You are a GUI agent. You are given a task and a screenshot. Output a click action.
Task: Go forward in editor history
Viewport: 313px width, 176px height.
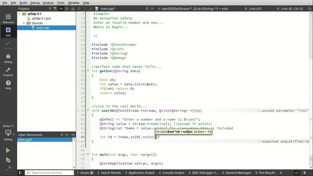pyautogui.click(x=85, y=9)
